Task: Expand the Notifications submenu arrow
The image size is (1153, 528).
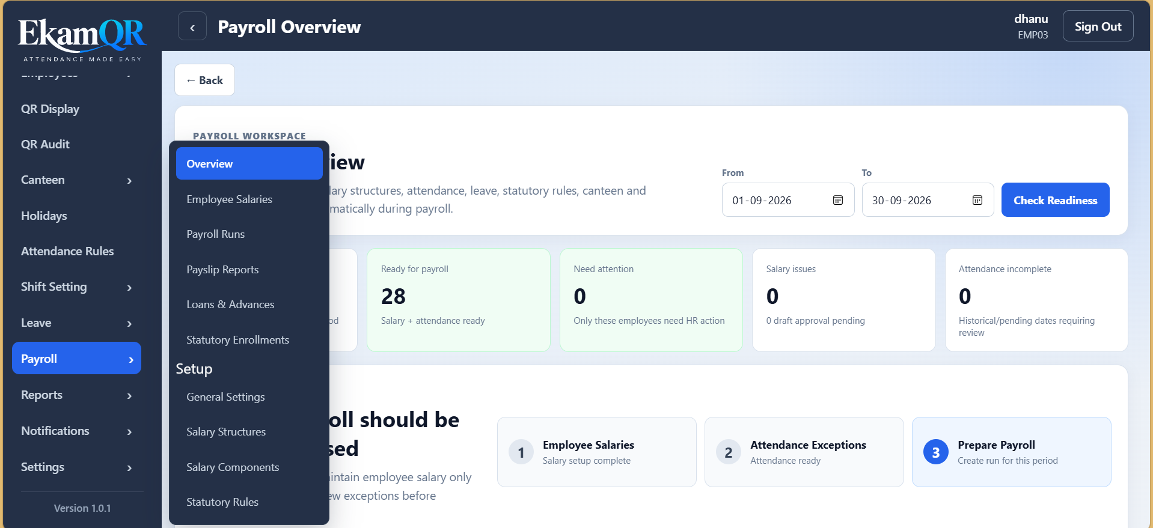Action: (129, 431)
